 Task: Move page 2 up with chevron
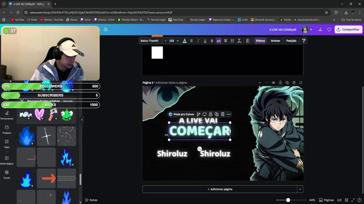(260, 83)
